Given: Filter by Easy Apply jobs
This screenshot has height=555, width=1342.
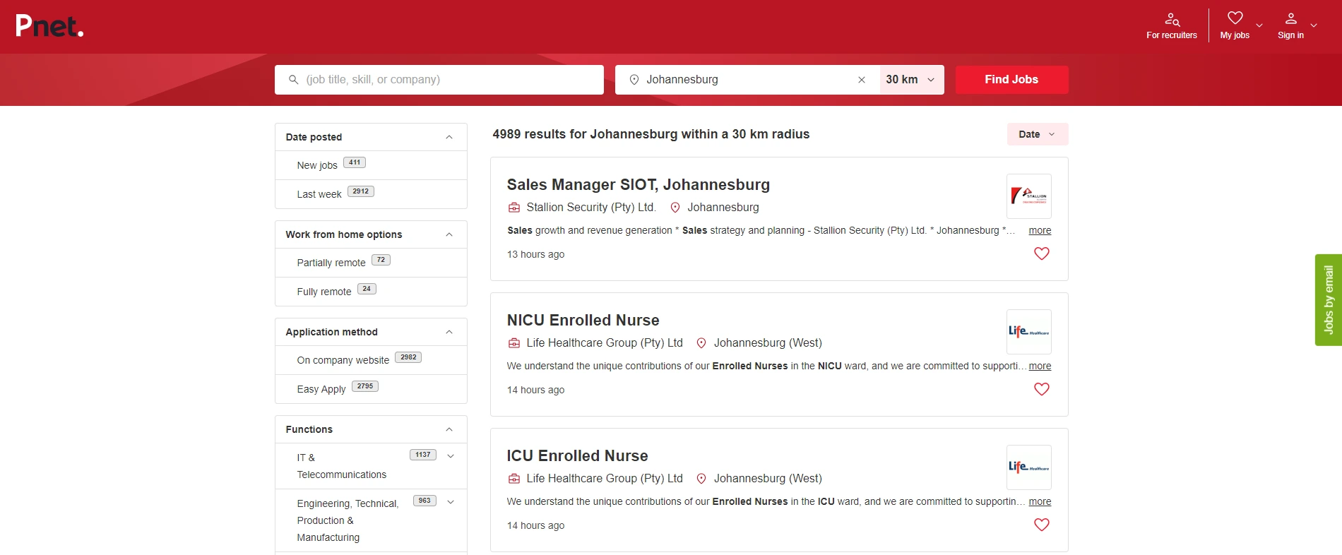Looking at the screenshot, I should (321, 389).
